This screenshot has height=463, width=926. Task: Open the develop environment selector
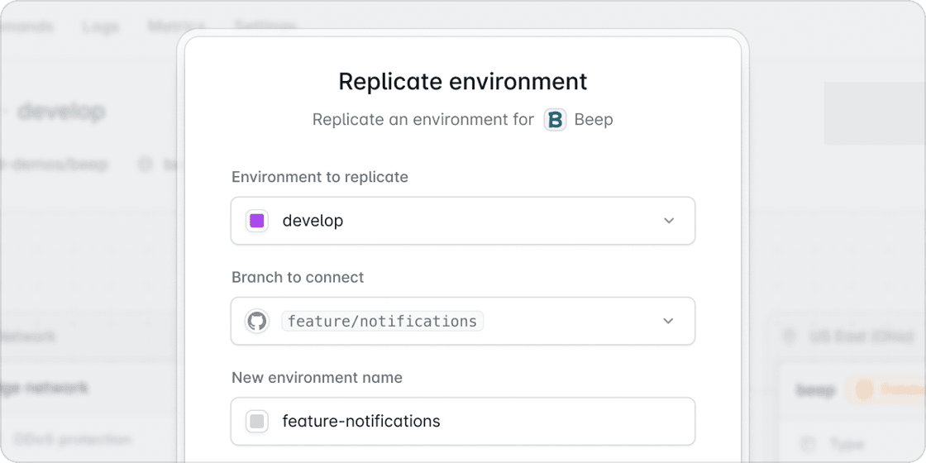(463, 221)
